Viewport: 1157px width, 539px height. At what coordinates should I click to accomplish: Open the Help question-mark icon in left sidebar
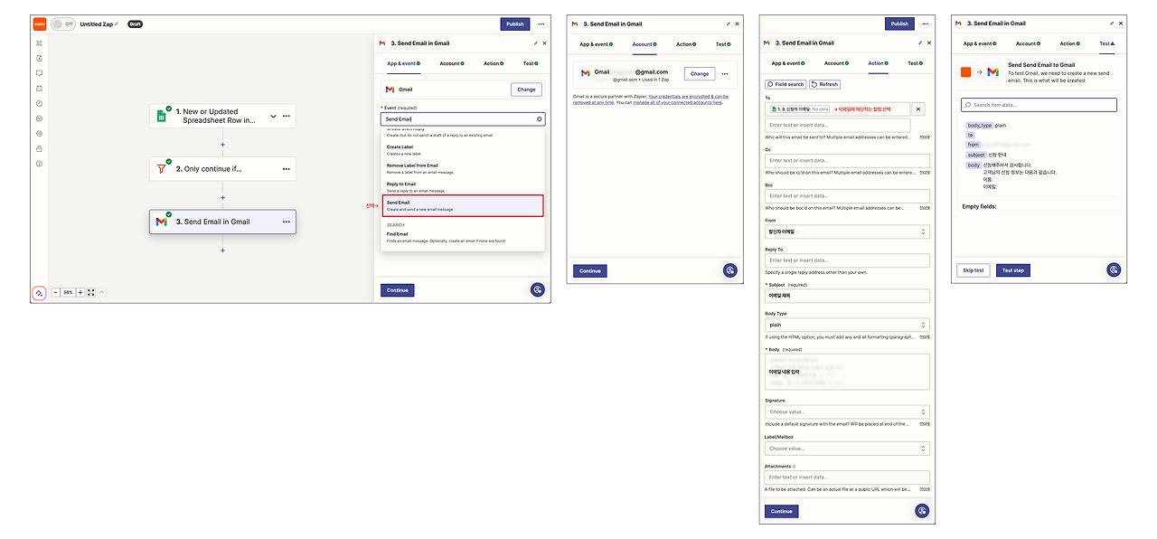39,164
